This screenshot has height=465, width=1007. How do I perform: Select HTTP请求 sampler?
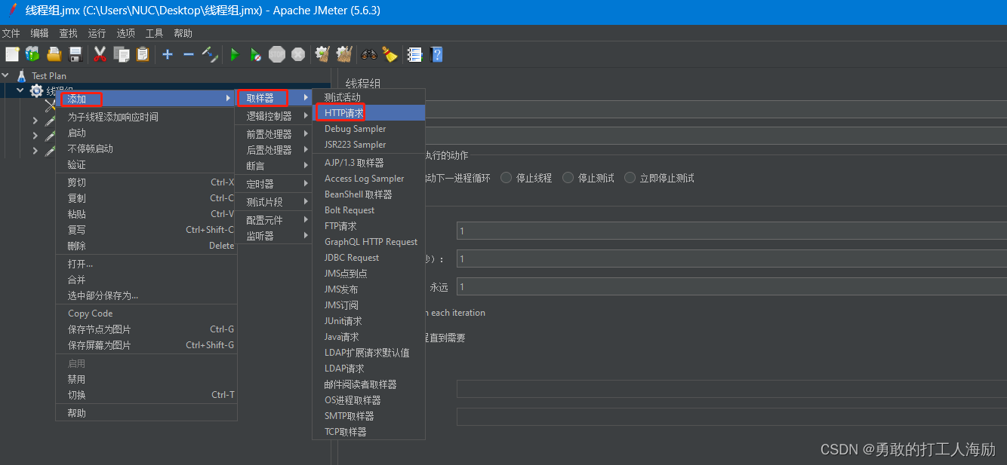[x=369, y=112]
